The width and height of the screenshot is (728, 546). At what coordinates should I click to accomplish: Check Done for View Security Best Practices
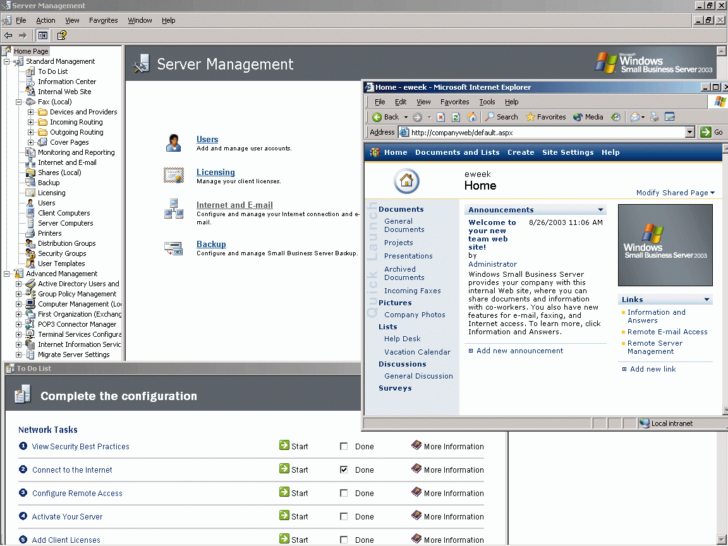pos(344,447)
